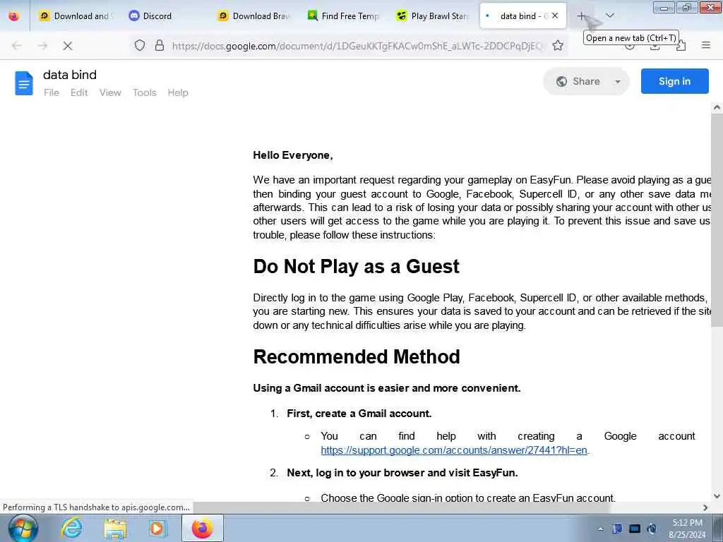Close the 'data bind' tab
This screenshot has height=542, width=723.
click(x=555, y=16)
